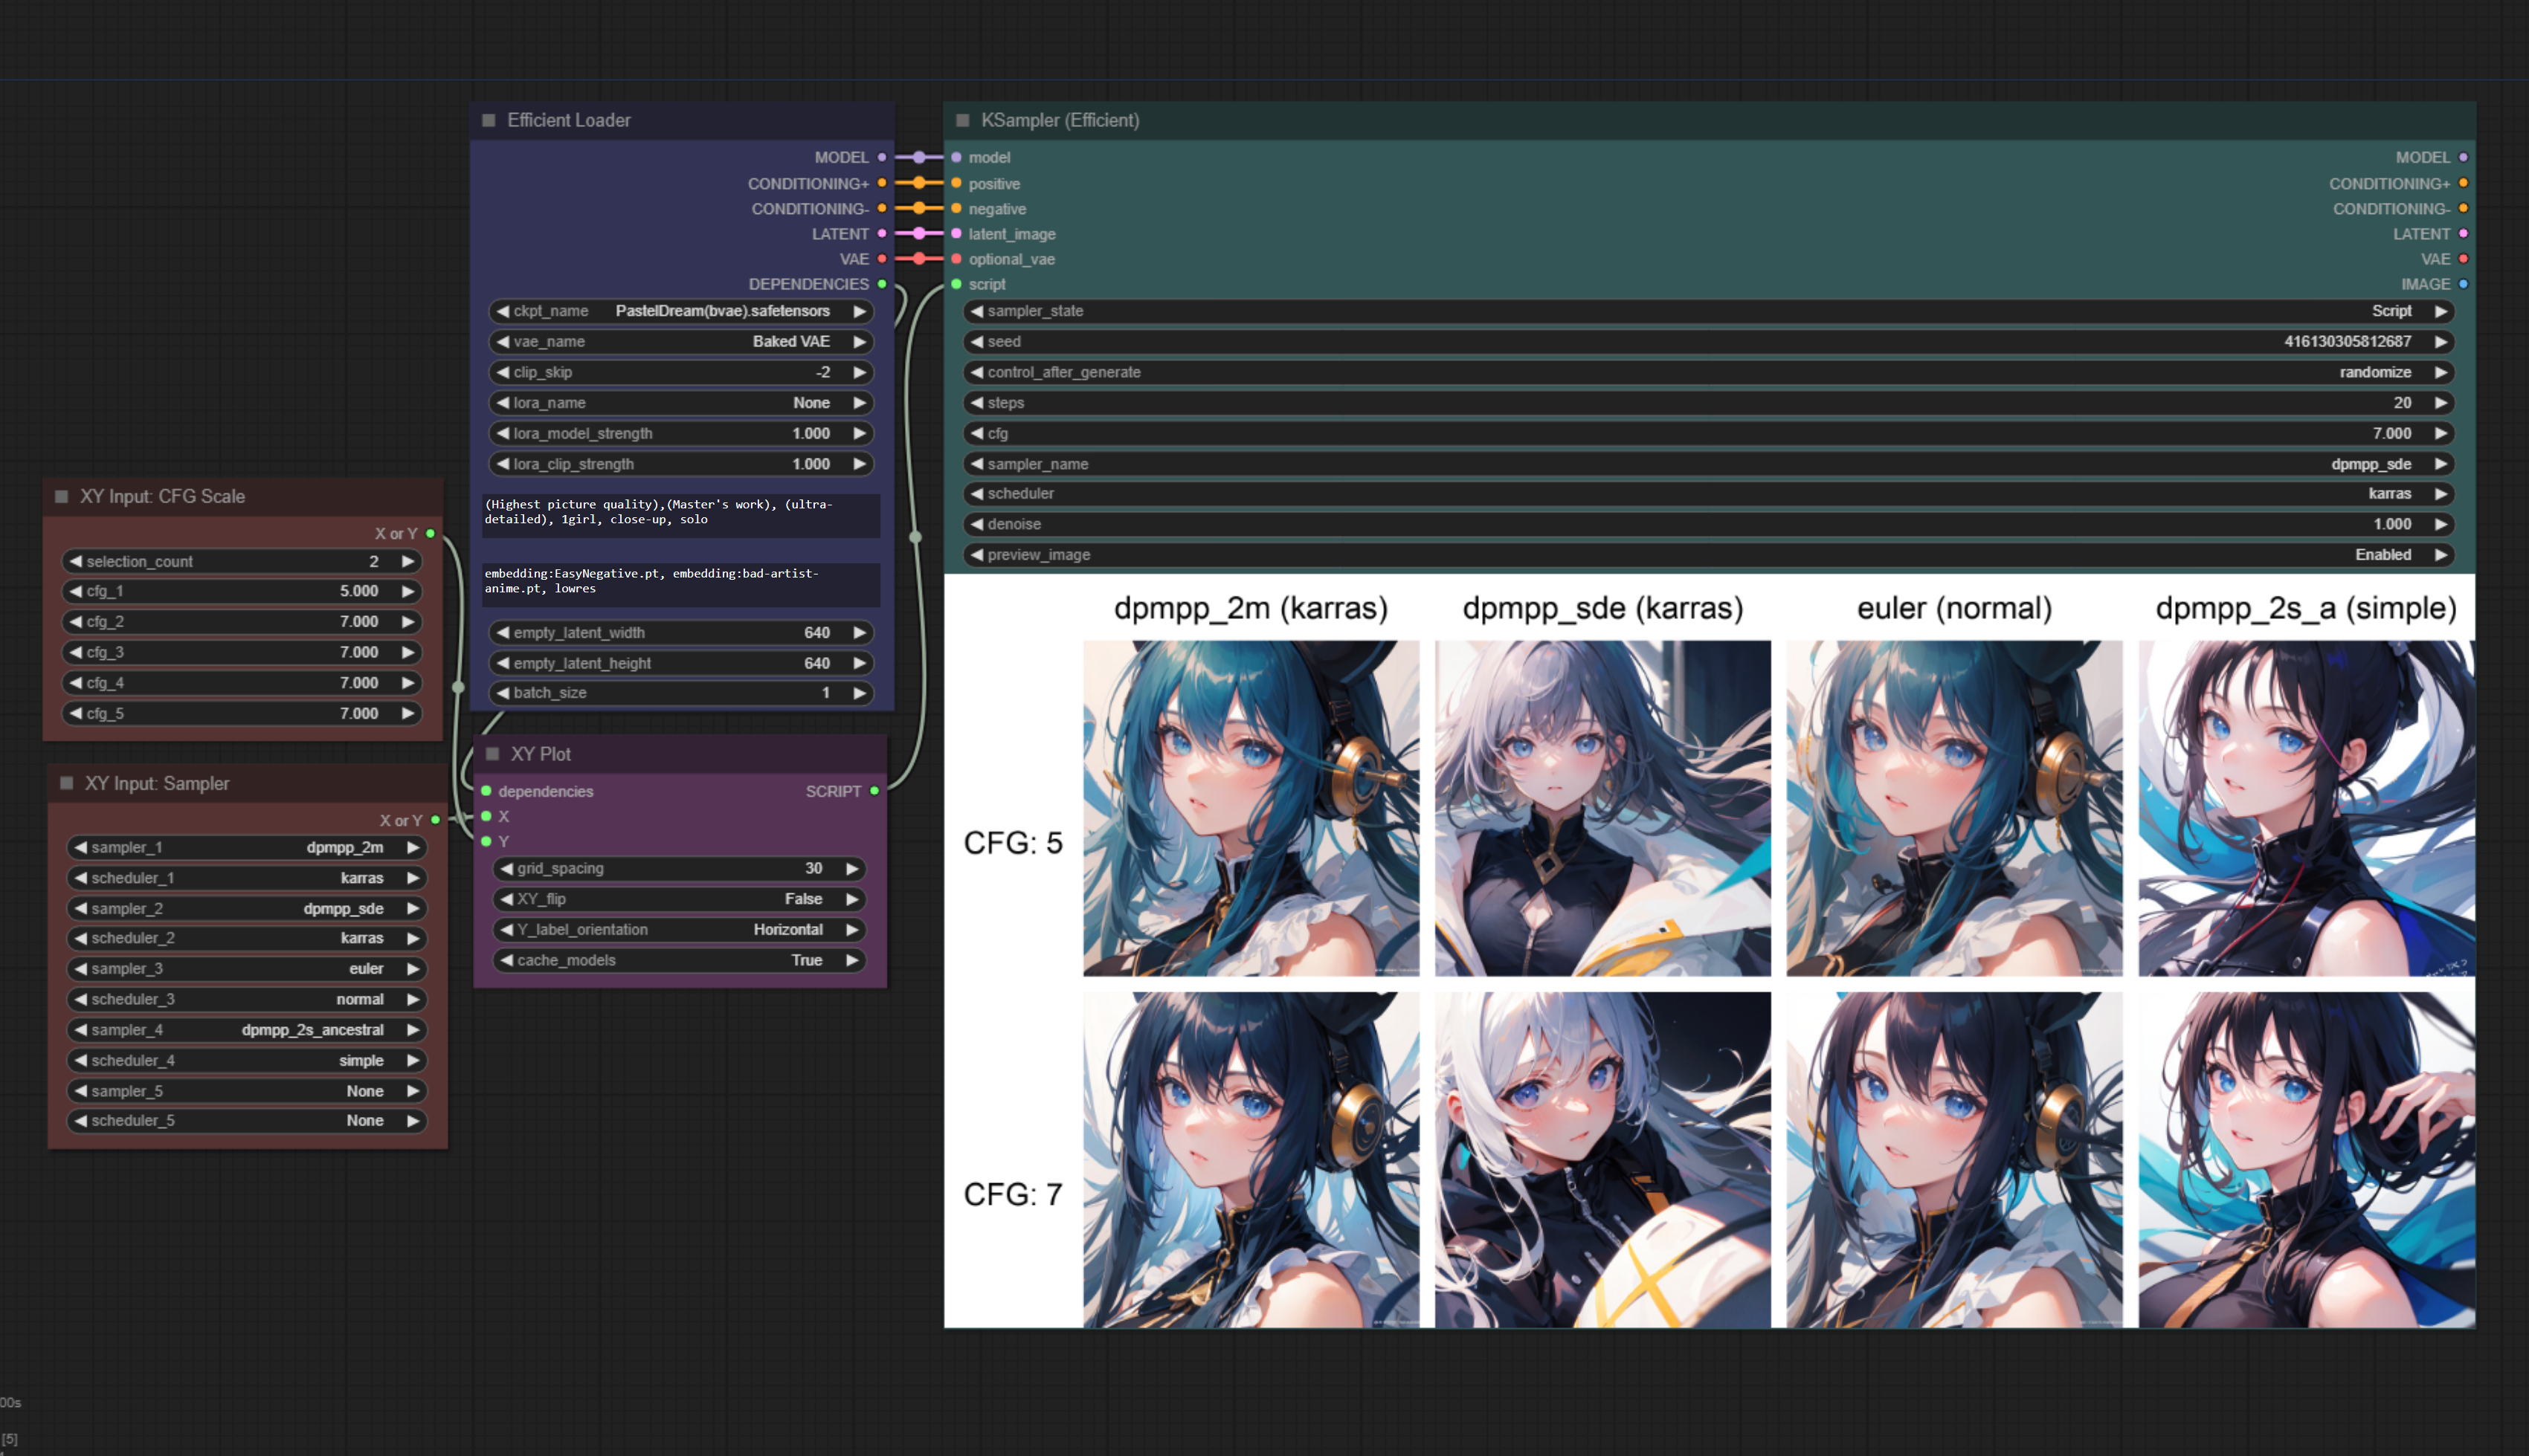Image resolution: width=2529 pixels, height=1456 pixels.
Task: Click the positive prompt text box
Action: [x=680, y=514]
